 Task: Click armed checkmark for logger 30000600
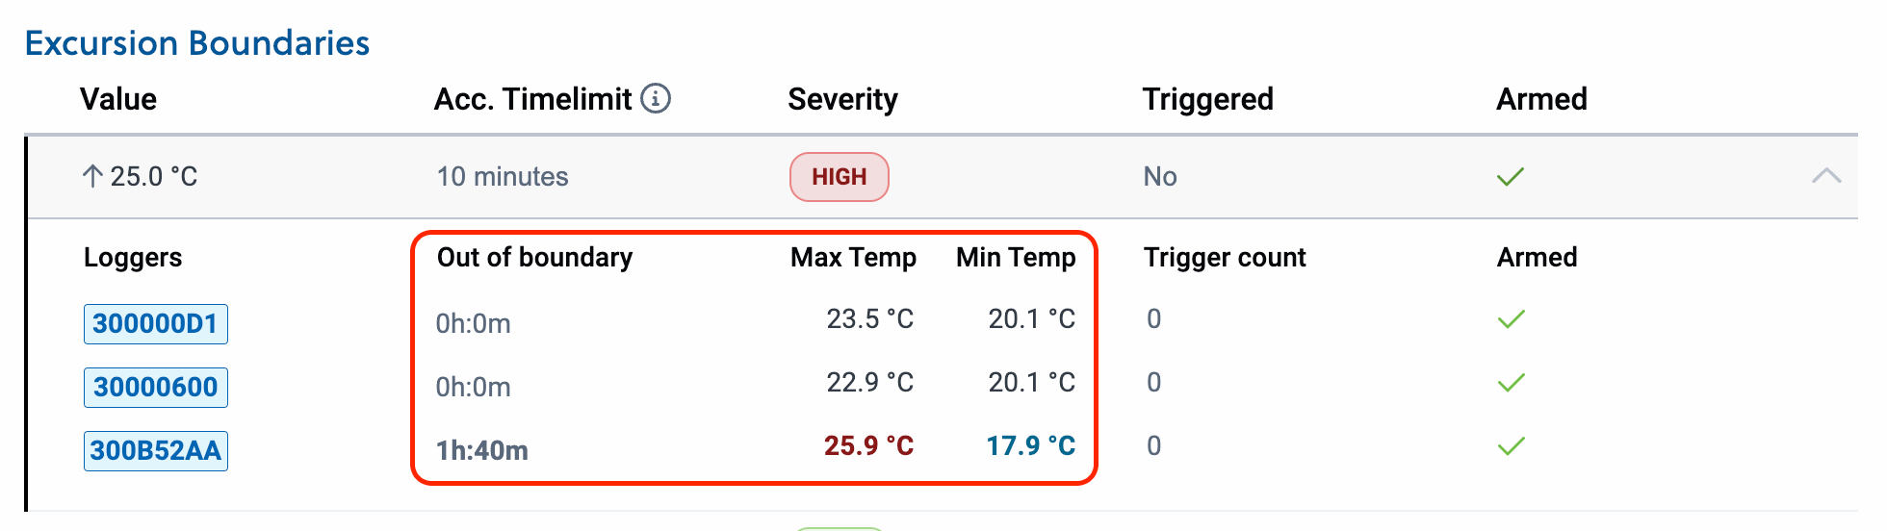[1512, 382]
